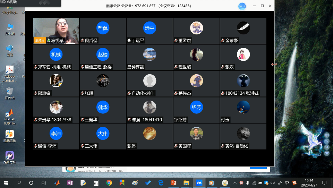Click the 绍芳 blue avatar circle
This screenshot has width=333, height=188.
[x=196, y=107]
